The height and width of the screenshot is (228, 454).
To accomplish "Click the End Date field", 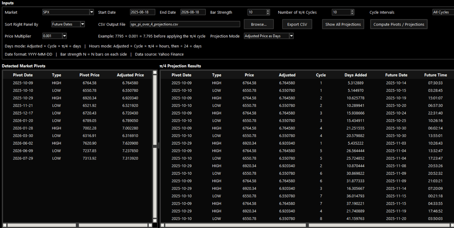I will (x=193, y=12).
